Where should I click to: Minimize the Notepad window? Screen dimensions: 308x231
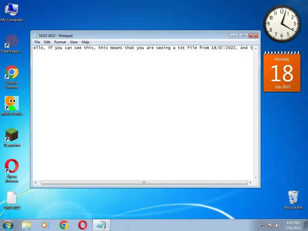pos(233,35)
